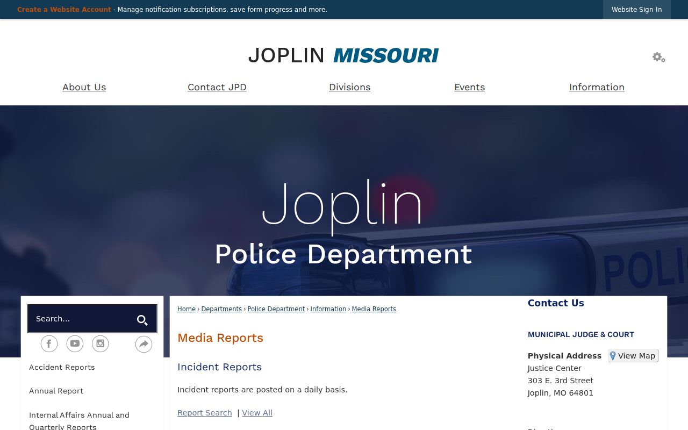Click the Joplin, MO 64801 text
This screenshot has width=688, height=430.
tap(561, 393)
